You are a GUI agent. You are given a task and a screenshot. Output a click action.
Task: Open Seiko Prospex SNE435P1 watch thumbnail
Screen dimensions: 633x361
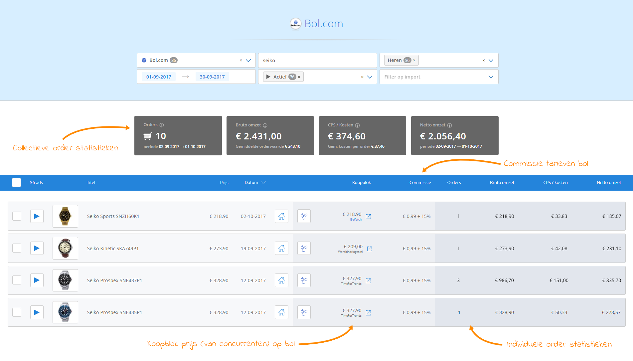pos(65,312)
